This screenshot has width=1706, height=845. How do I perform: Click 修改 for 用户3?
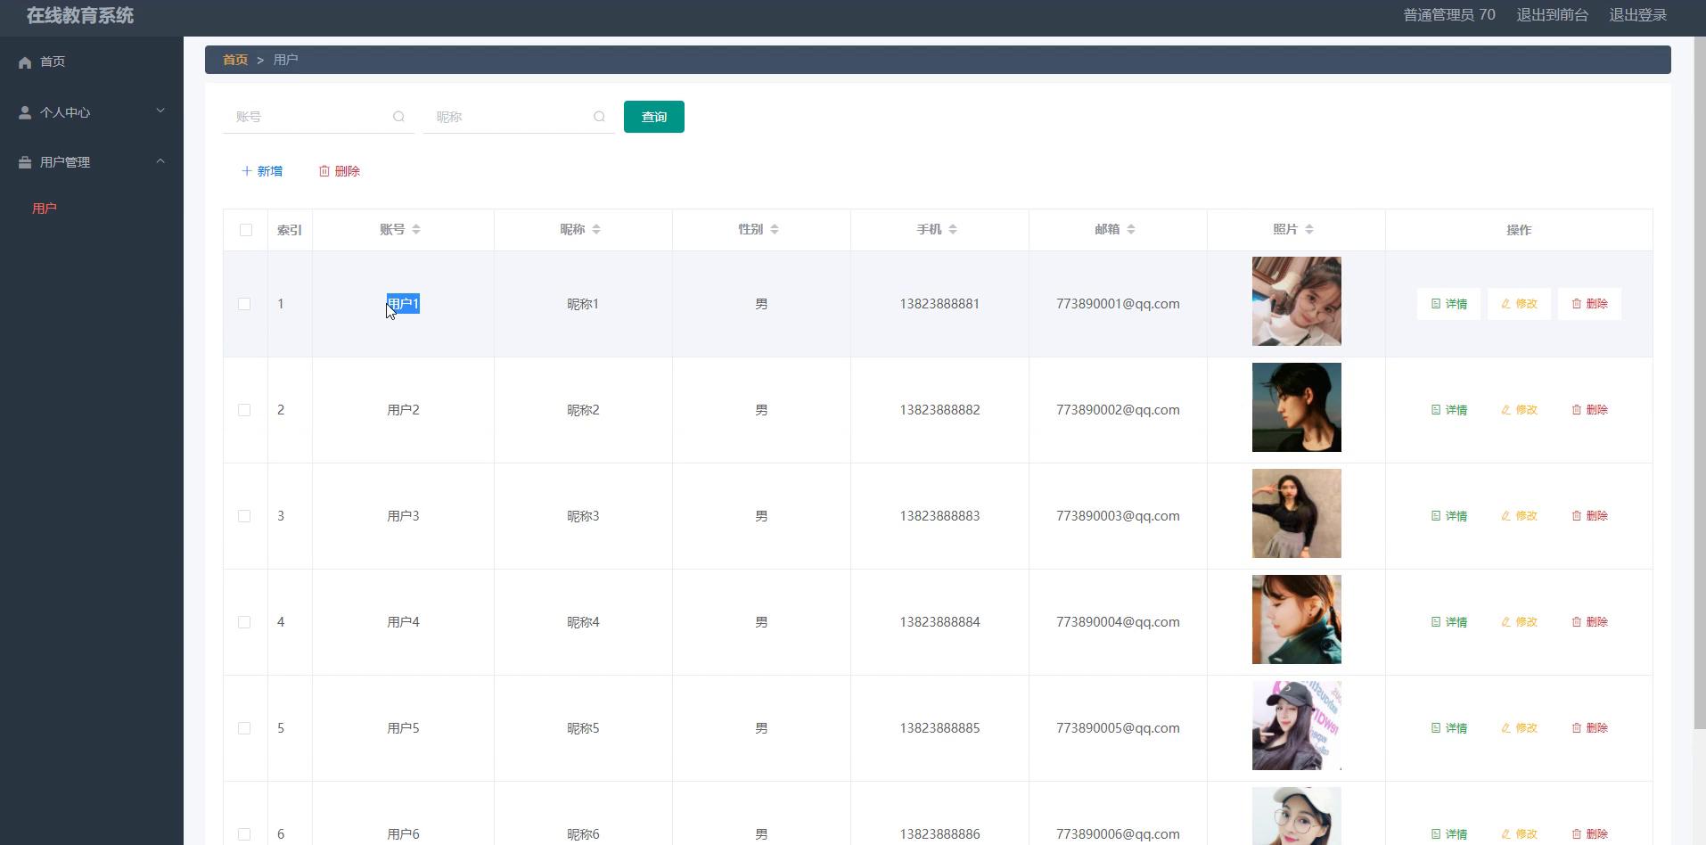point(1519,516)
